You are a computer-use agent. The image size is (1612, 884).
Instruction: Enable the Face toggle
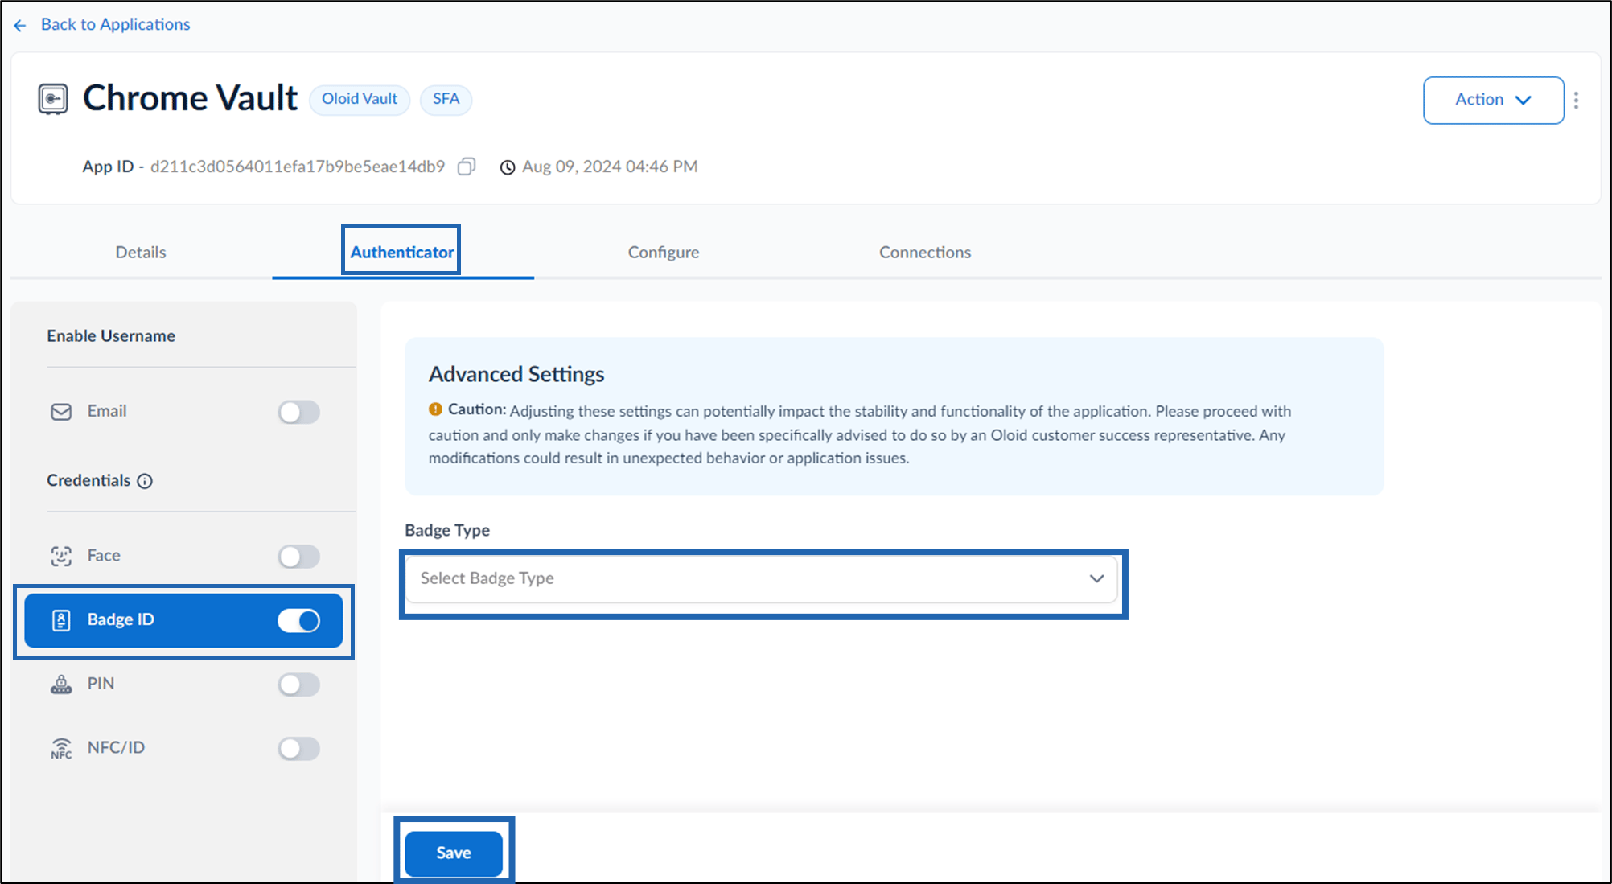click(299, 556)
